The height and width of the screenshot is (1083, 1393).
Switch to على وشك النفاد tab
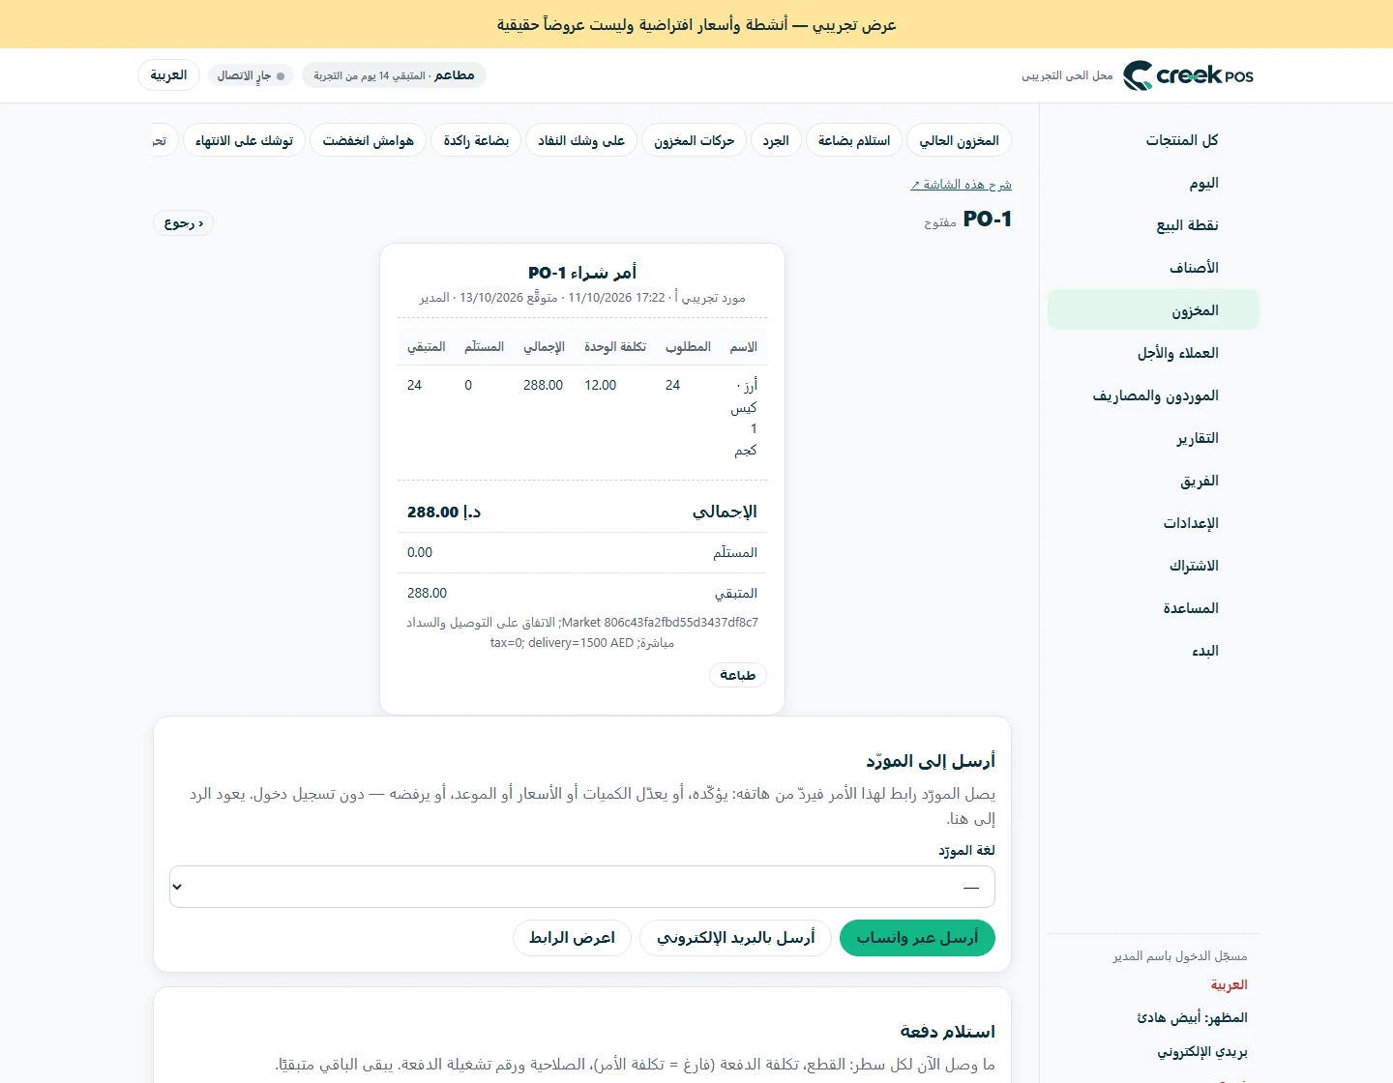coord(581,140)
